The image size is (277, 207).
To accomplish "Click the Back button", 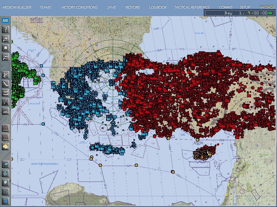I will point(267,7).
